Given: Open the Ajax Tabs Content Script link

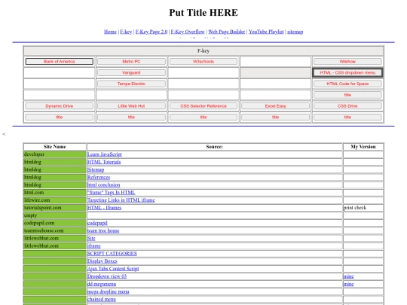Looking at the screenshot, I should [113, 269].
